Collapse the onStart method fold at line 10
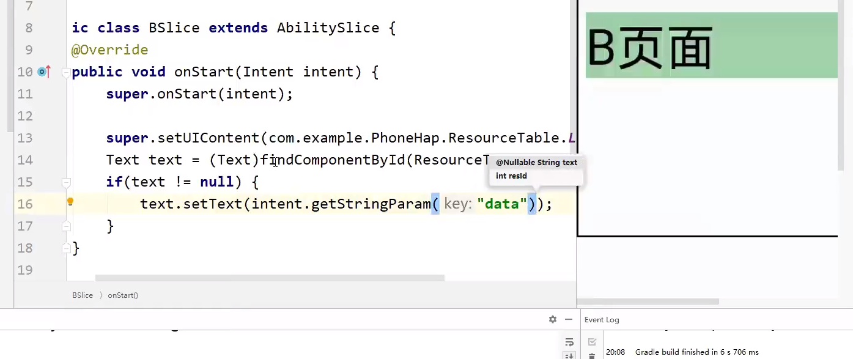This screenshot has width=853, height=359. [x=66, y=72]
